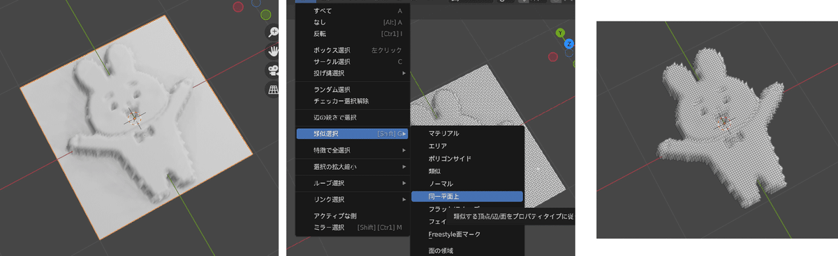Select マテリアル in similar-select submenu
Image resolution: width=838 pixels, height=256 pixels.
pyautogui.click(x=466, y=133)
